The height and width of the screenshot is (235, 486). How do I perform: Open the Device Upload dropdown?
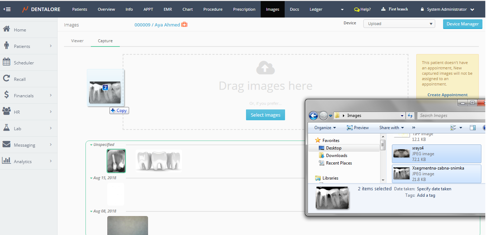coord(399,24)
